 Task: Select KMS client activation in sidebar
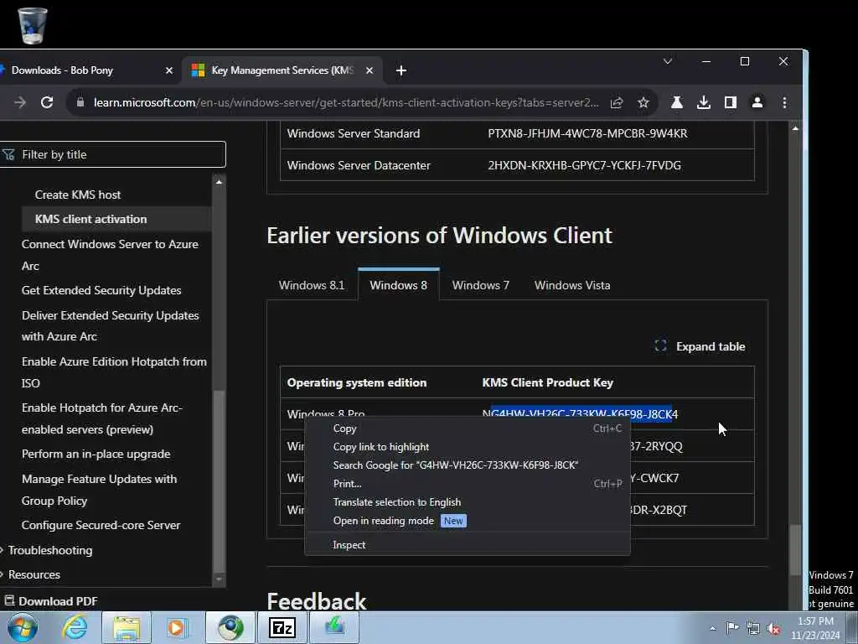click(x=90, y=219)
